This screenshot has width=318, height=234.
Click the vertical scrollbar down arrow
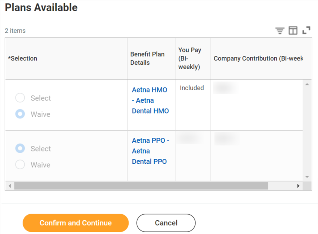307,177
